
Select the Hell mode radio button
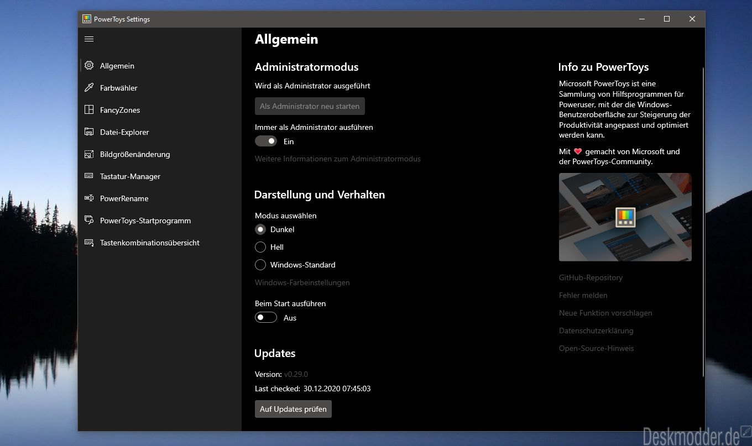click(x=260, y=247)
